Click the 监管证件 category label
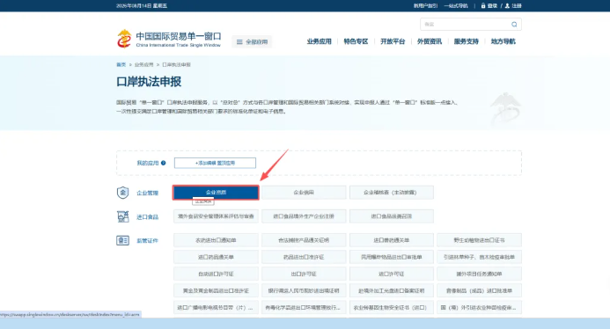Viewport: 610px width, 329px height. point(148,241)
